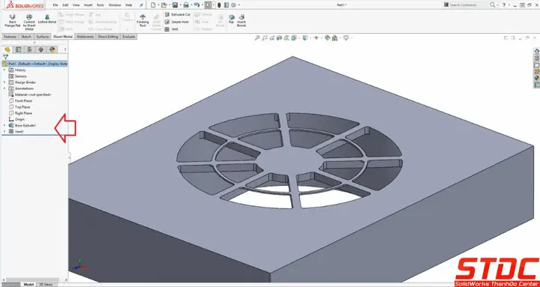Activate the Vent command
This screenshot has width=540, height=287.
pyautogui.click(x=171, y=29)
